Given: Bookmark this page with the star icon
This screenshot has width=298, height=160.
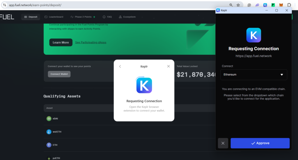Looking at the screenshot, I should click(238, 5).
